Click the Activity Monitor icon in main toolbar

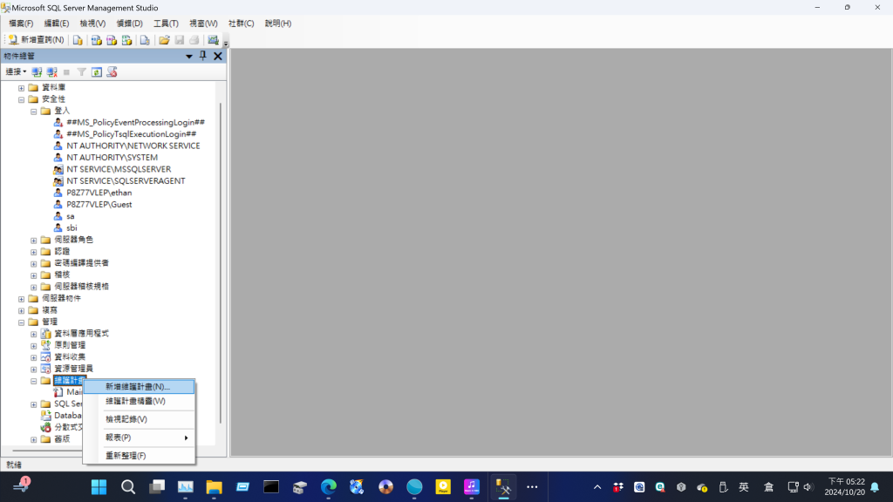click(x=213, y=40)
